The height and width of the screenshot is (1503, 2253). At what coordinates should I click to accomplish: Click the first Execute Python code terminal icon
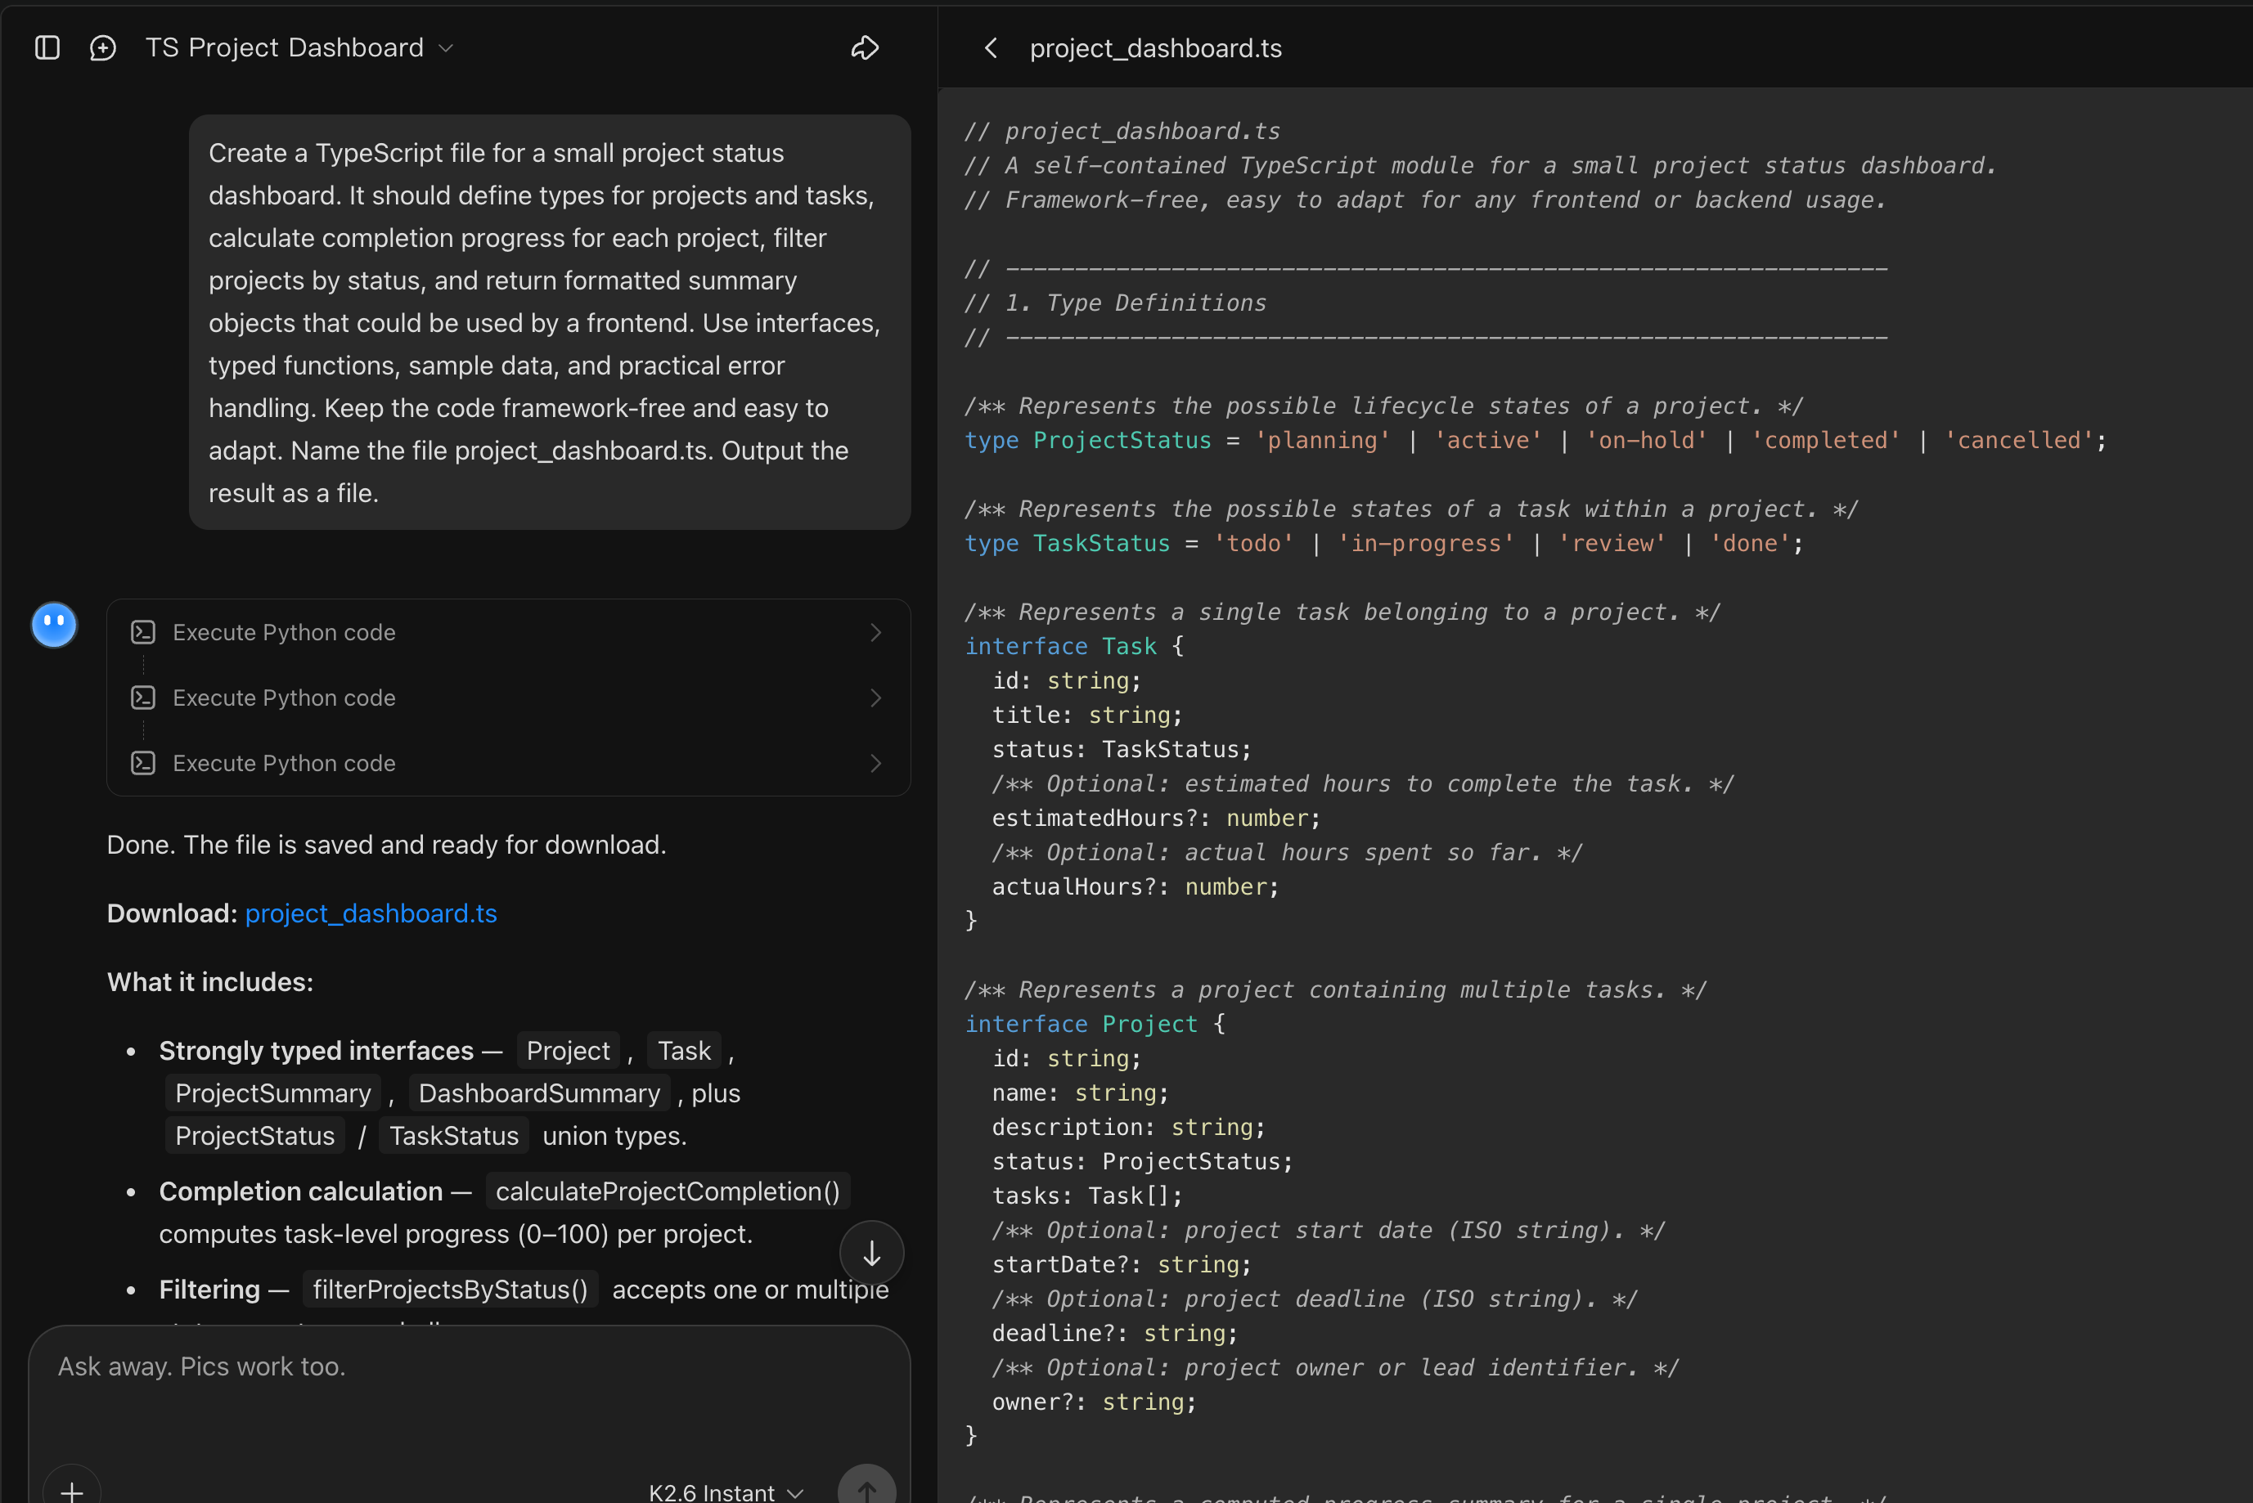pyautogui.click(x=143, y=633)
